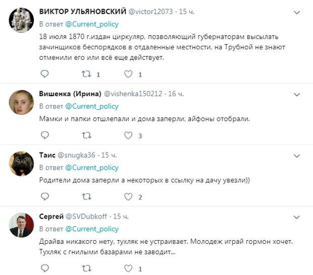Viewport: 313px width, 275px height.
Task: Retweet Вишенка (Ирина)'s tweet
Action: point(87,135)
